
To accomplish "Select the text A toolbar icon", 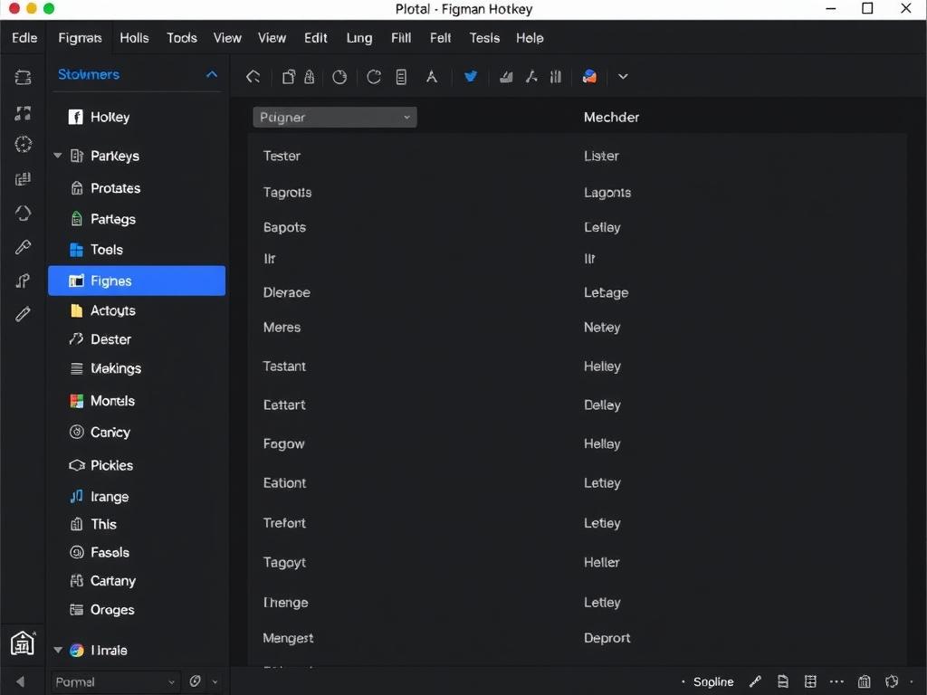I will click(x=432, y=77).
